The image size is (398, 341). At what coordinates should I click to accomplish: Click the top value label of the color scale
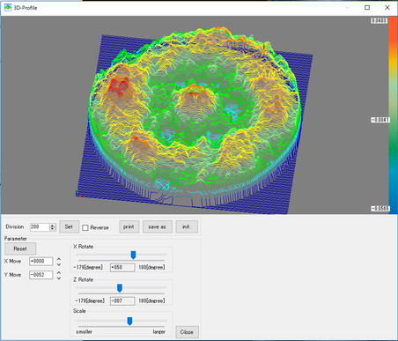380,20
